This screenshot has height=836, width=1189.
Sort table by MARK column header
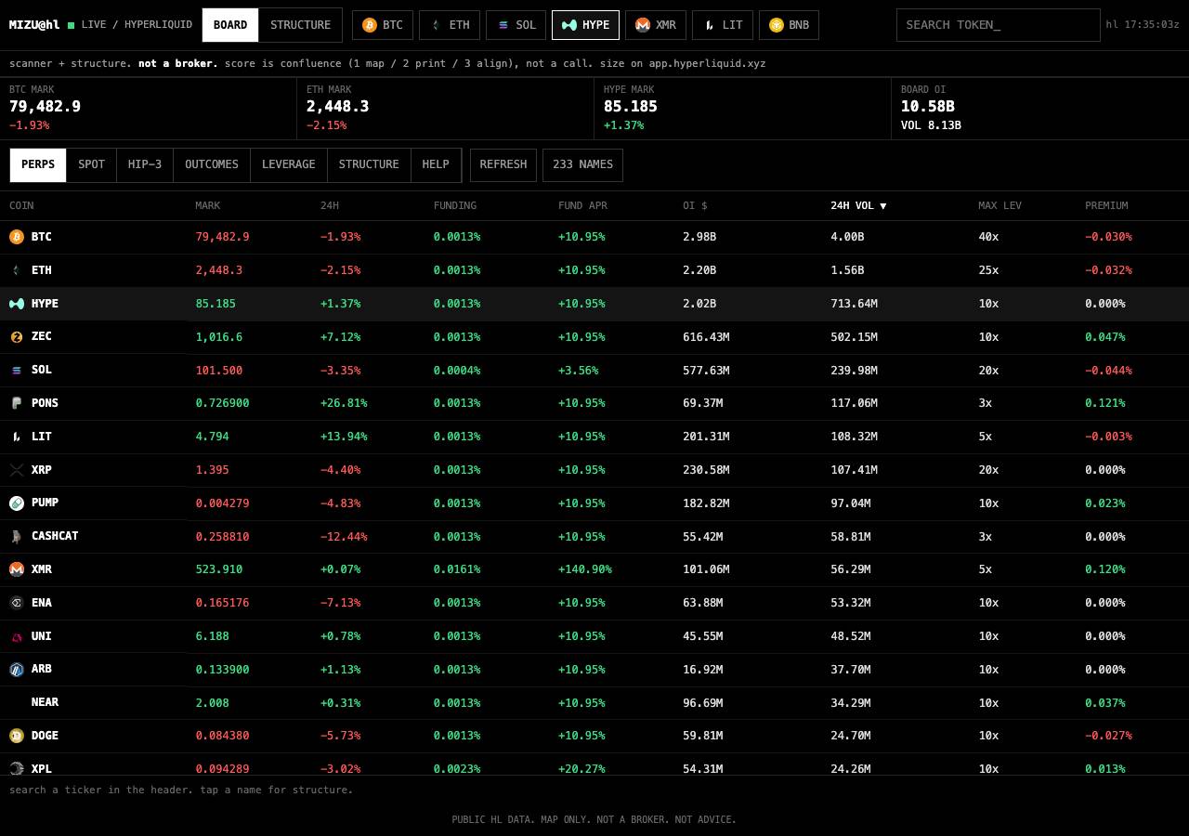tap(208, 205)
